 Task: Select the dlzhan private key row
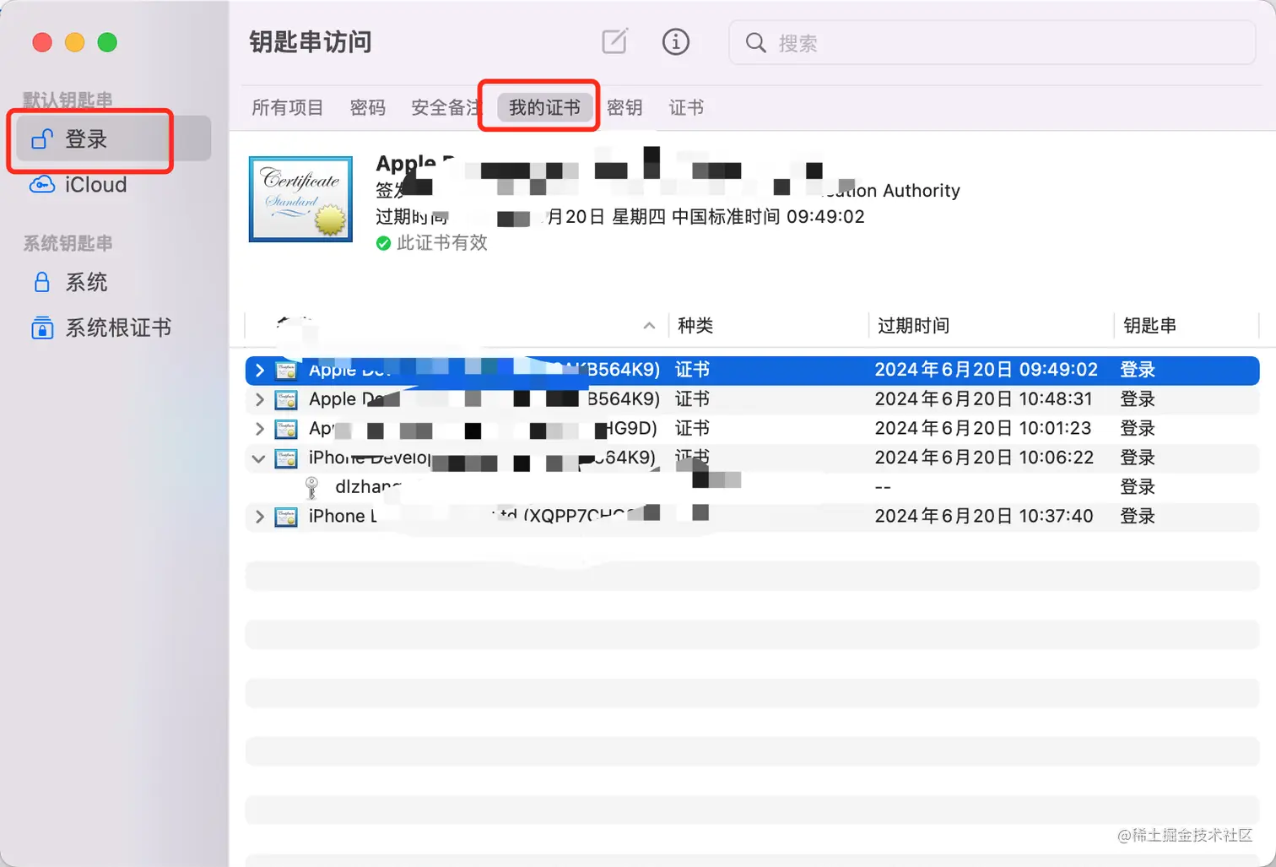tap(752, 487)
